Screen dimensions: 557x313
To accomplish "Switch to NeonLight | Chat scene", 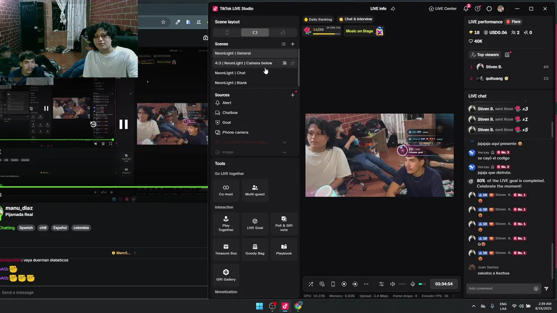I will click(x=255, y=73).
